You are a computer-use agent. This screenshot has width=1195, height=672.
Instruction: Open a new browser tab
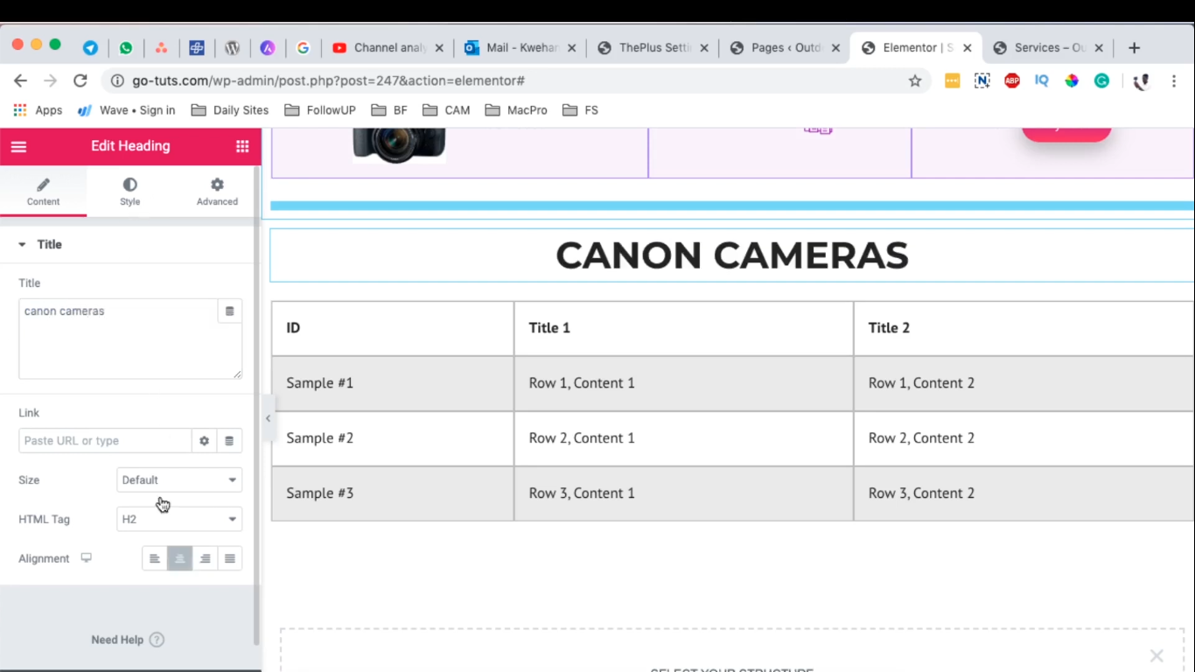pos(1134,48)
